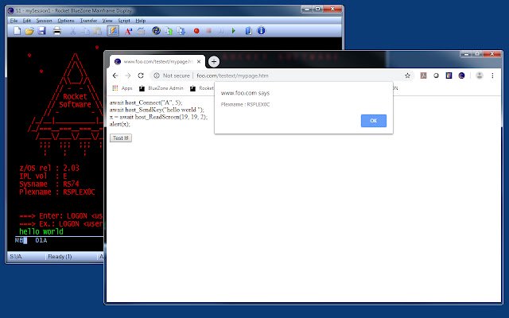Click the S1/A status bar entry

pos(16,257)
